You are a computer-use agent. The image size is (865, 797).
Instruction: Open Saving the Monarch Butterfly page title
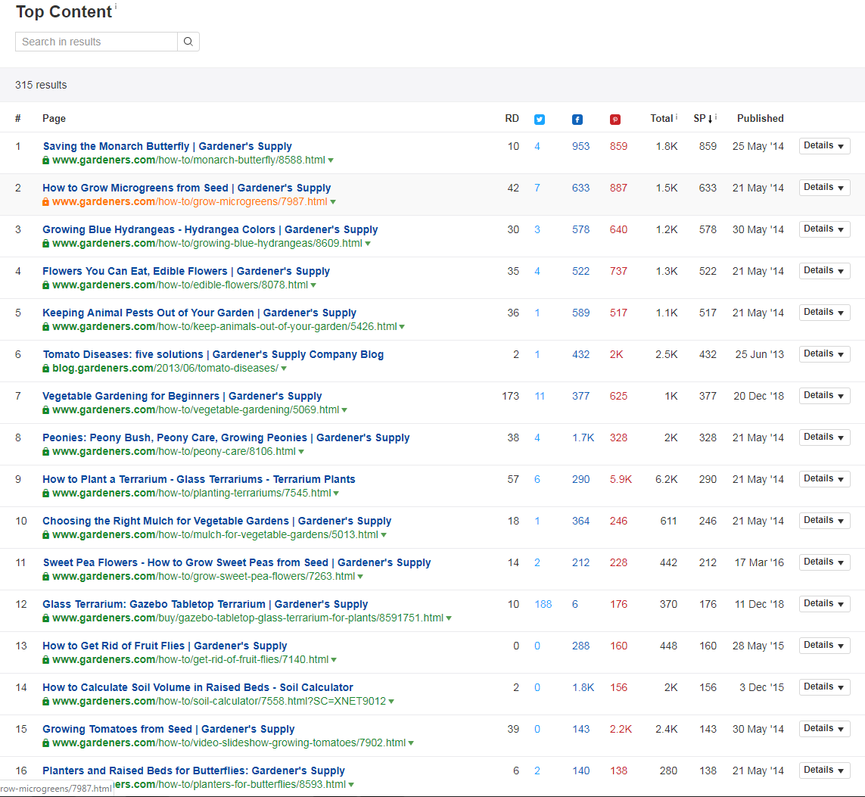(x=168, y=146)
